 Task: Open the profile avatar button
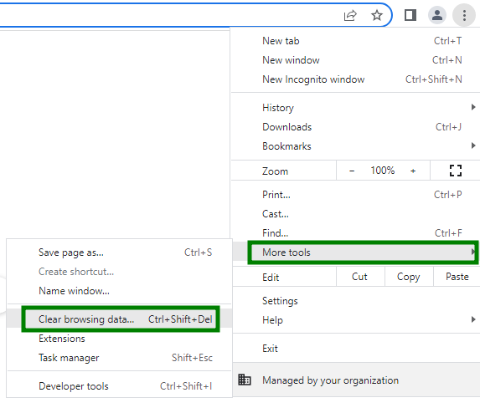click(437, 15)
